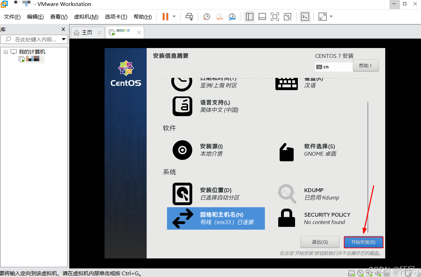Viewport: 421px width, 277px height.
Task: Click the GNOME 桌面 selection text
Action: (x=320, y=154)
